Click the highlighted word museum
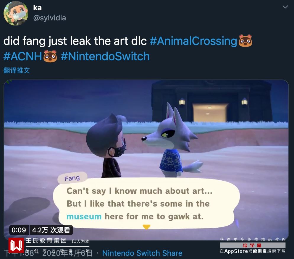Screen dimensions: 294x259 coord(84,217)
